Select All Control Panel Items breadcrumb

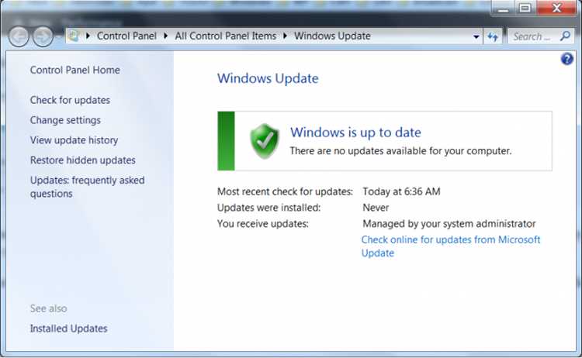click(226, 36)
